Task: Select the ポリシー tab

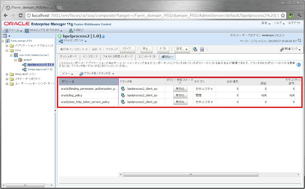Action: point(167,57)
